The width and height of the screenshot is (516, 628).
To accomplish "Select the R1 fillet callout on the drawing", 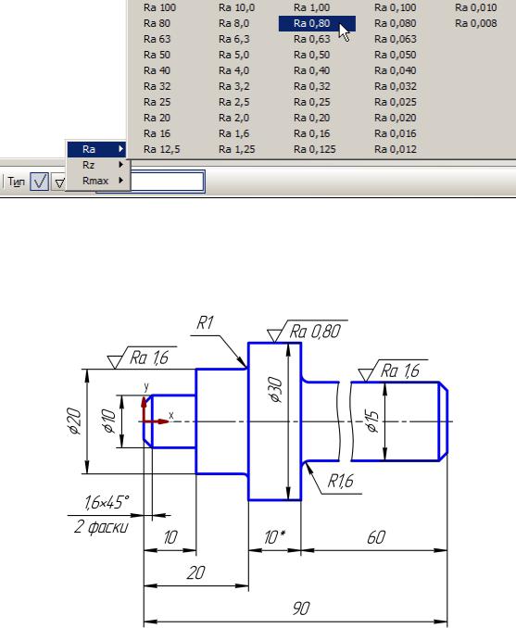I will (x=205, y=323).
